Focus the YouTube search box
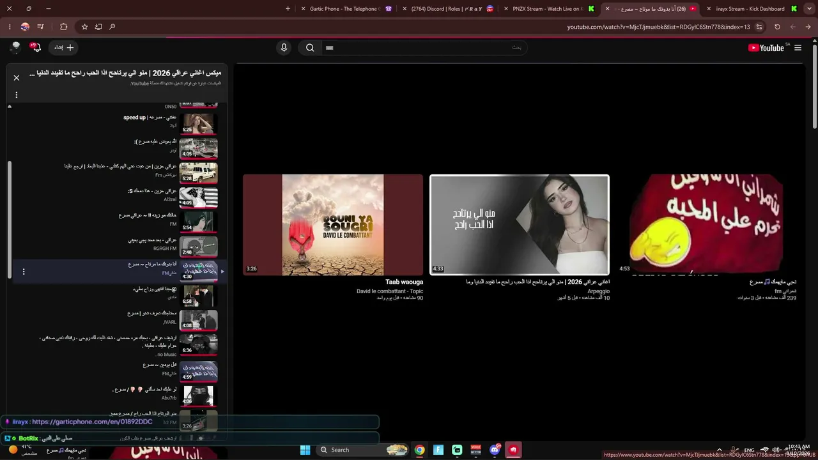This screenshot has height=460, width=818. point(425,47)
